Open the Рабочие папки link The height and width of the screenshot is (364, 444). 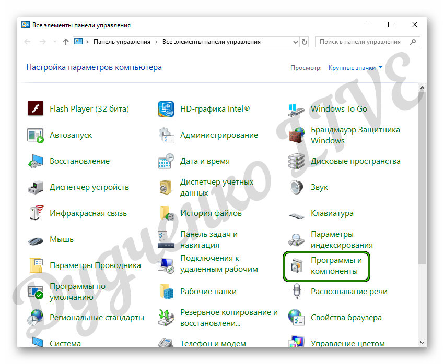tap(208, 292)
